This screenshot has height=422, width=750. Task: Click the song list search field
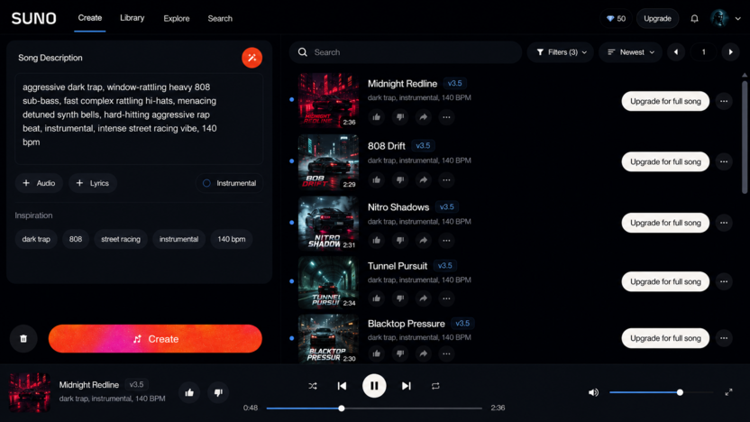(405, 52)
